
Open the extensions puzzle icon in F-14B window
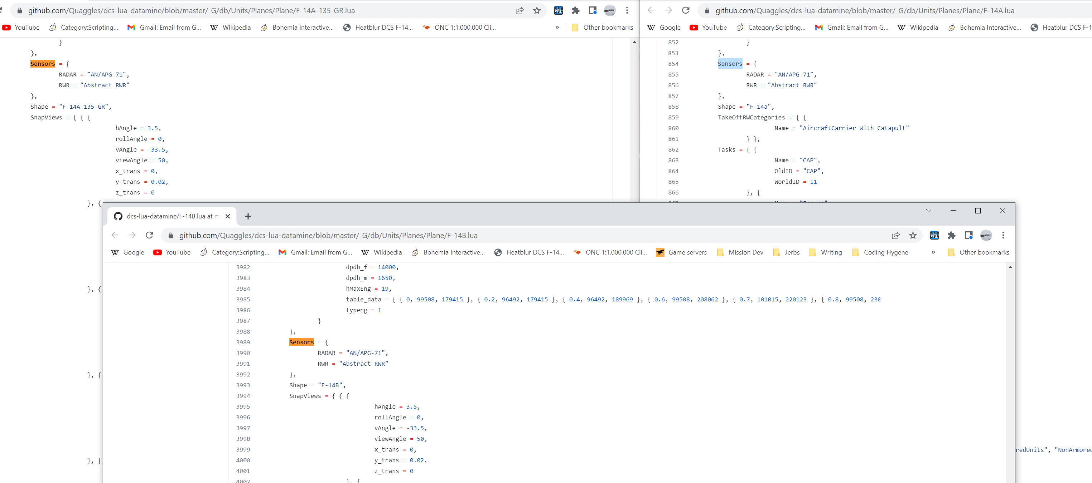pyautogui.click(x=951, y=235)
